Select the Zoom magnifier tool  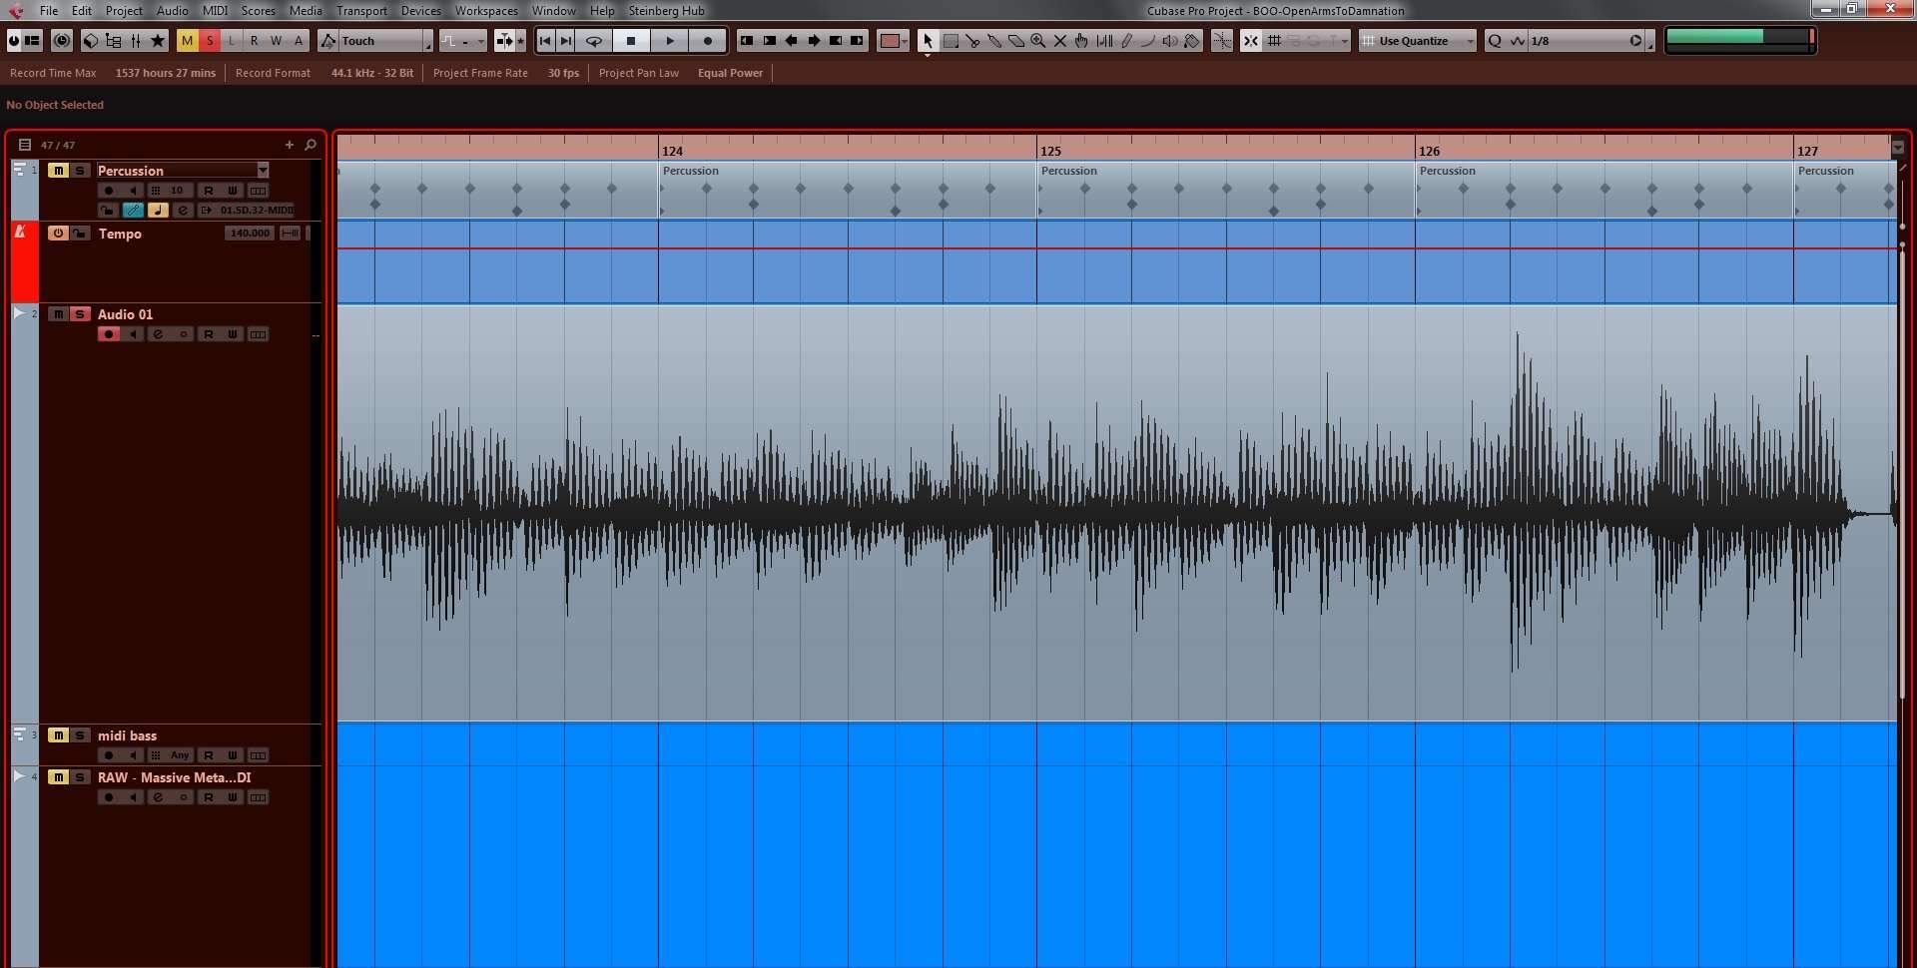(1038, 41)
